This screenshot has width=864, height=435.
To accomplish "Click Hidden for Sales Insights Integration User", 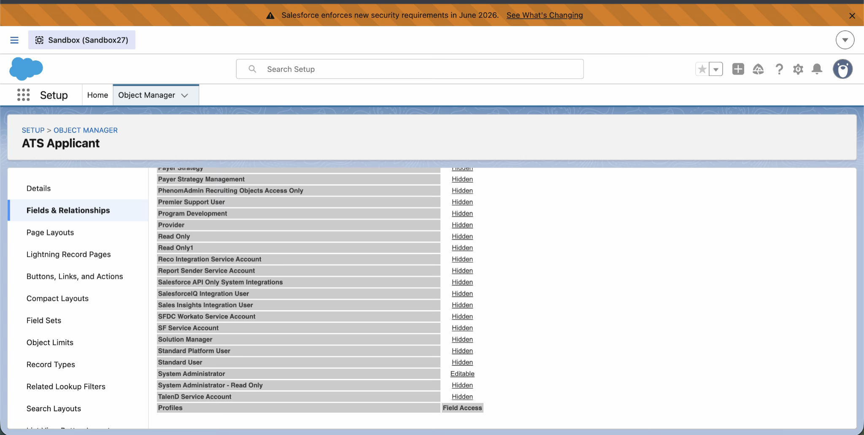I will tap(462, 305).
